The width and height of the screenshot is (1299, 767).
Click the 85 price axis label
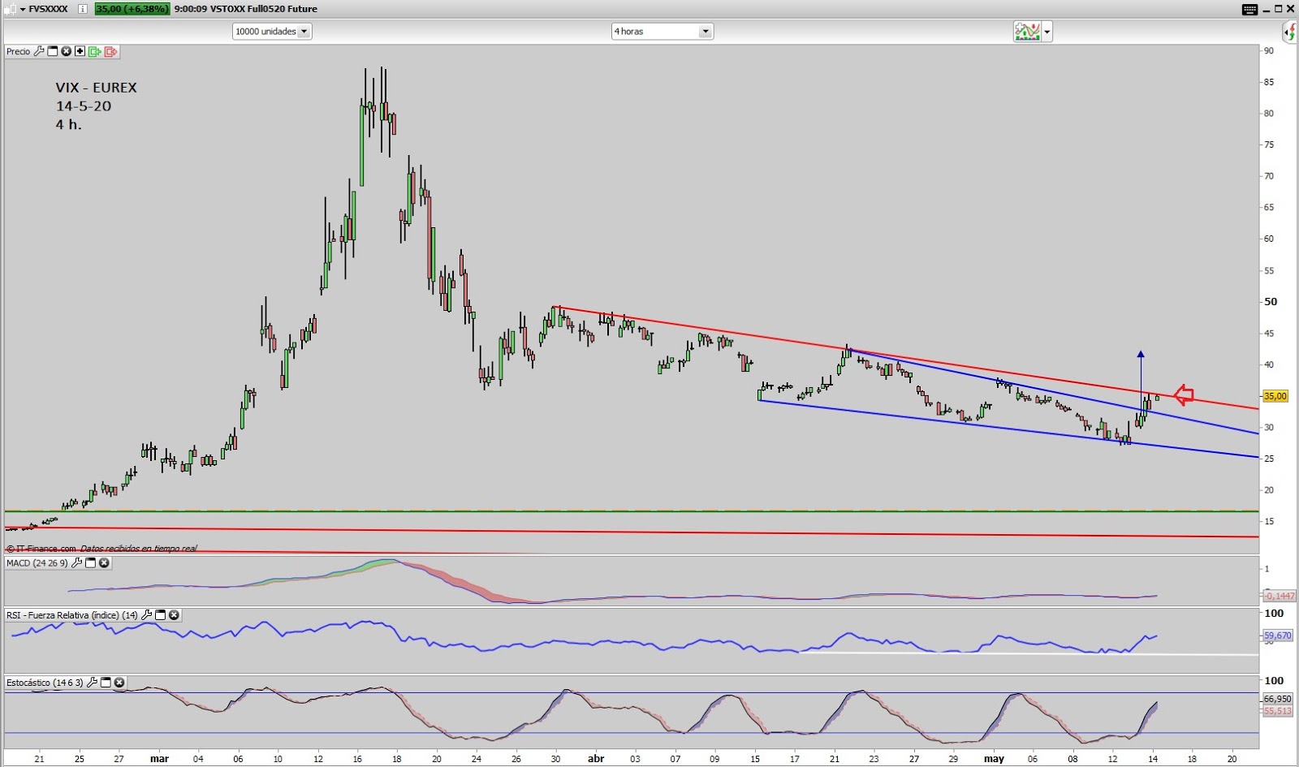[1269, 82]
